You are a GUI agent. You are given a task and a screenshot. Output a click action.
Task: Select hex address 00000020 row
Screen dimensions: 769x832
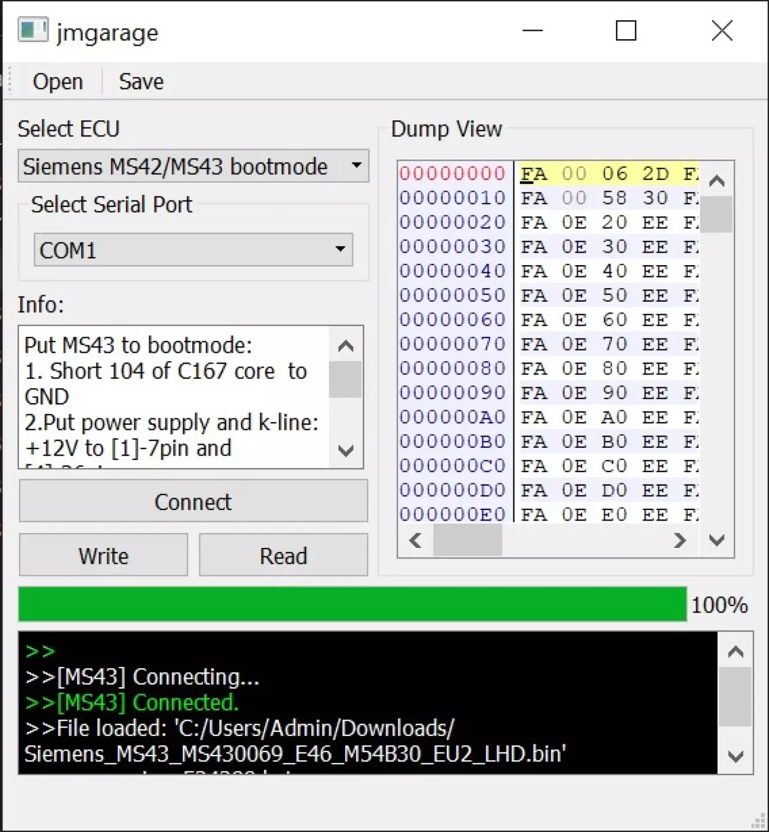coord(452,222)
